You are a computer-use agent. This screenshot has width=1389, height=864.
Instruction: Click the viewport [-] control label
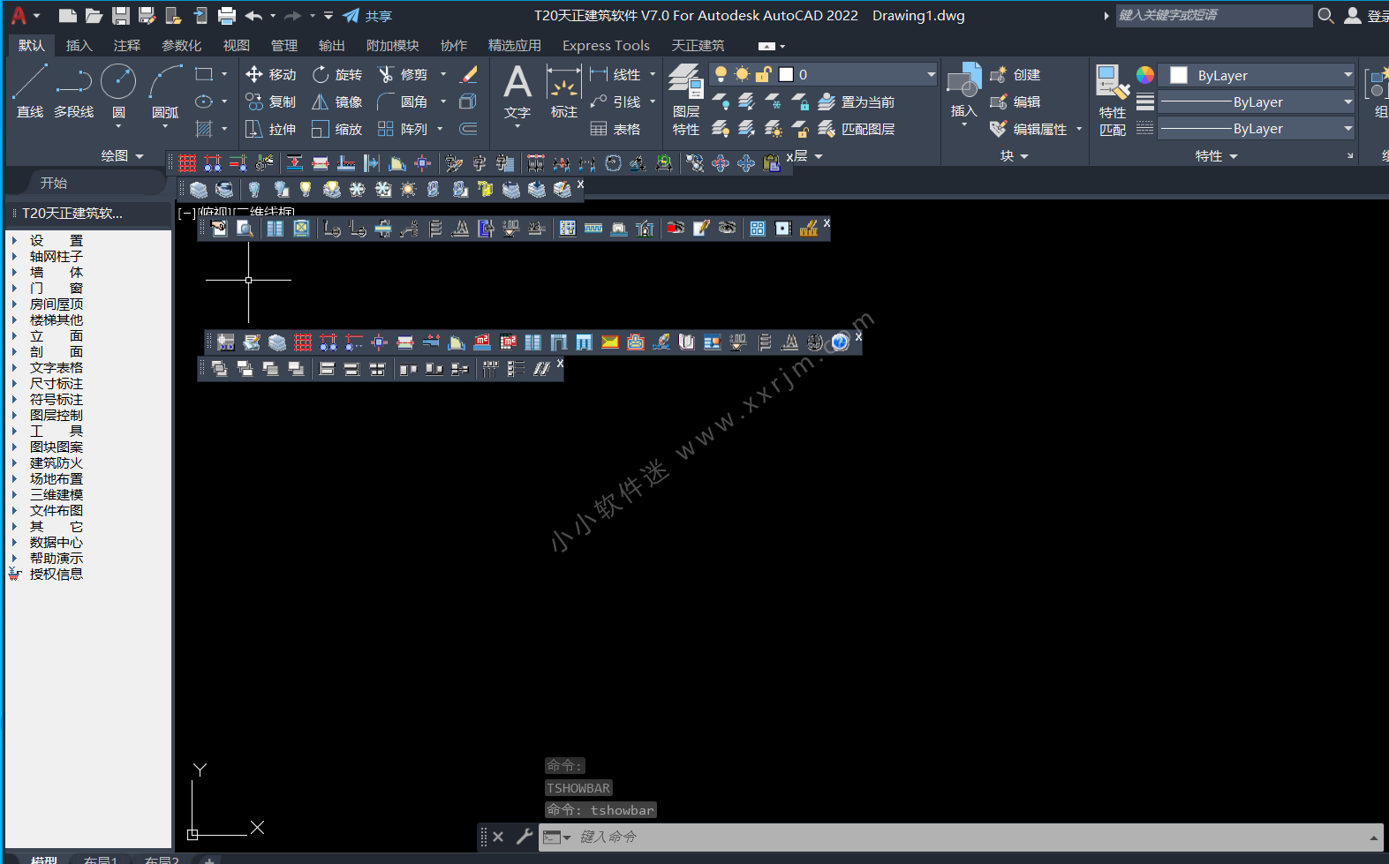(x=186, y=213)
